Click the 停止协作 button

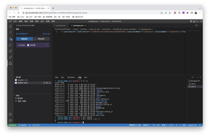coord(41,39)
